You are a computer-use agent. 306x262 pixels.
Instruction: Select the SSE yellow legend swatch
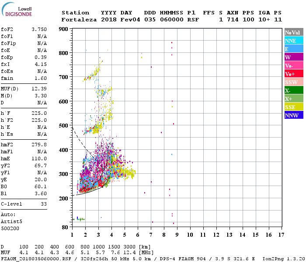tap(294, 107)
